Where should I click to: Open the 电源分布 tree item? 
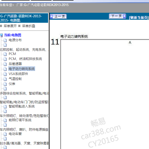tap(15, 40)
